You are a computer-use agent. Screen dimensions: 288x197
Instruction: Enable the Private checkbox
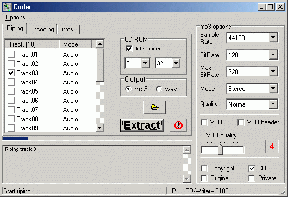252,178
